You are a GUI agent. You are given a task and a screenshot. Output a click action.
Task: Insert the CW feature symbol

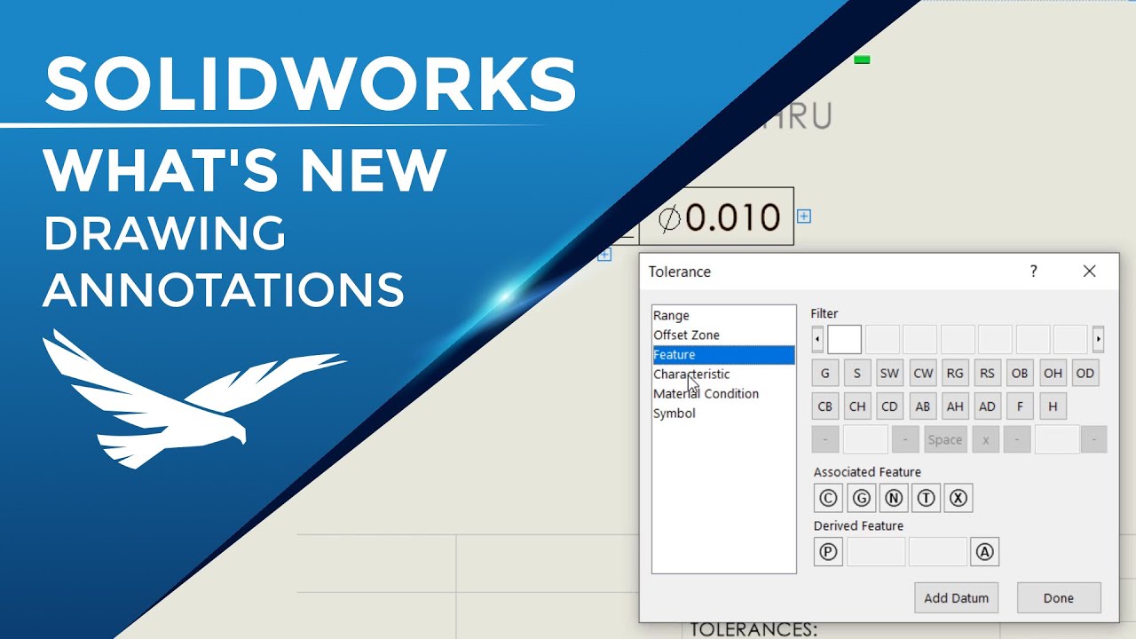pyautogui.click(x=923, y=374)
